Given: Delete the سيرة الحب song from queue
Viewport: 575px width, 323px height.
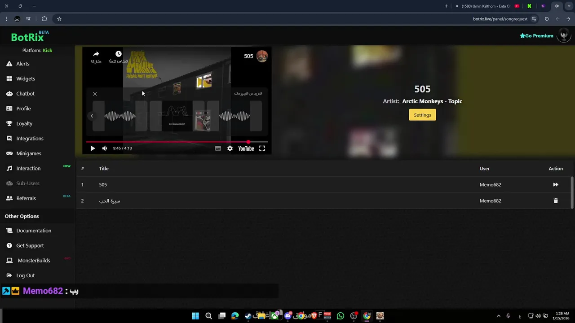Looking at the screenshot, I should pos(556,201).
